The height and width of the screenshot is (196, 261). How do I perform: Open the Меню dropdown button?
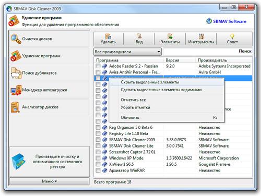(49, 181)
